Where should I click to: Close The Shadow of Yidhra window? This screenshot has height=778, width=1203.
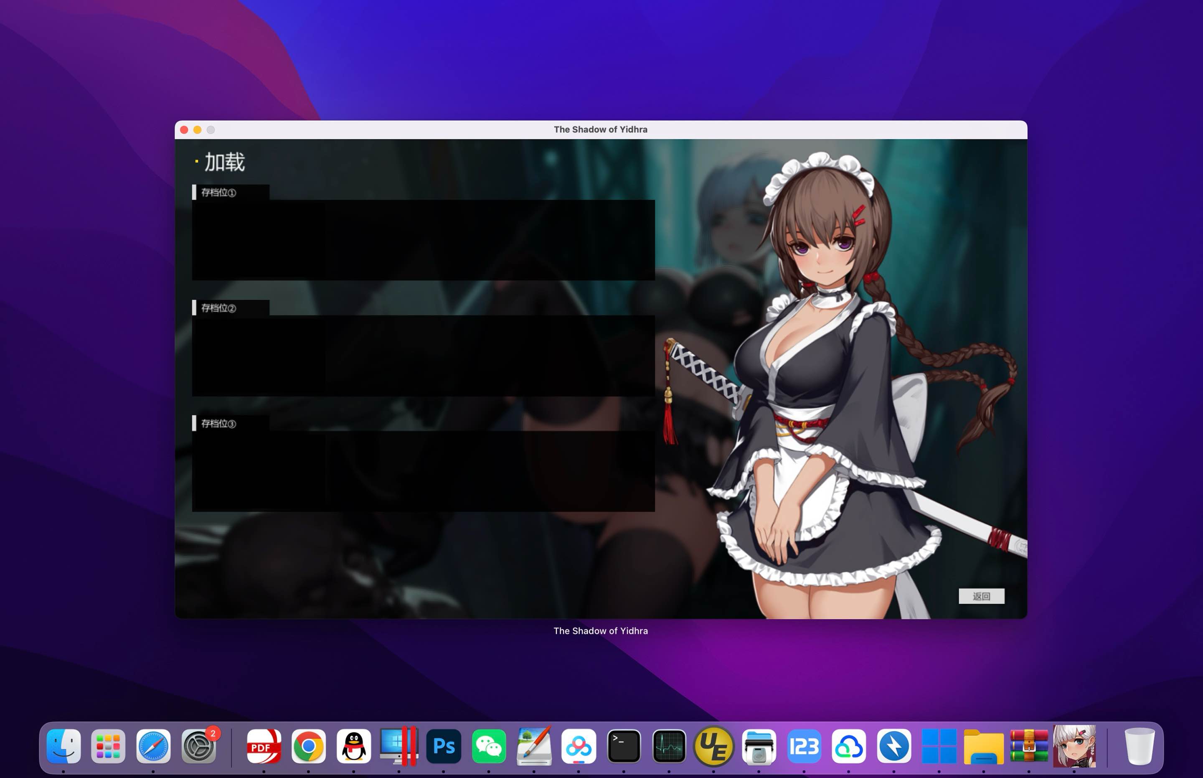point(184,130)
